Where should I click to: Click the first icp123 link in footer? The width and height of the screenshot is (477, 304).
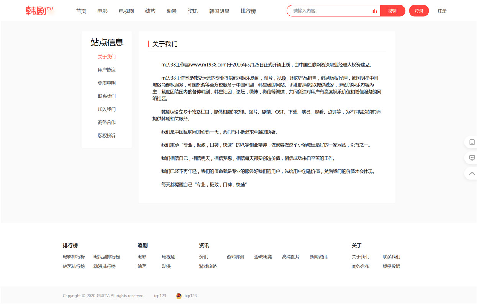[x=160, y=296]
